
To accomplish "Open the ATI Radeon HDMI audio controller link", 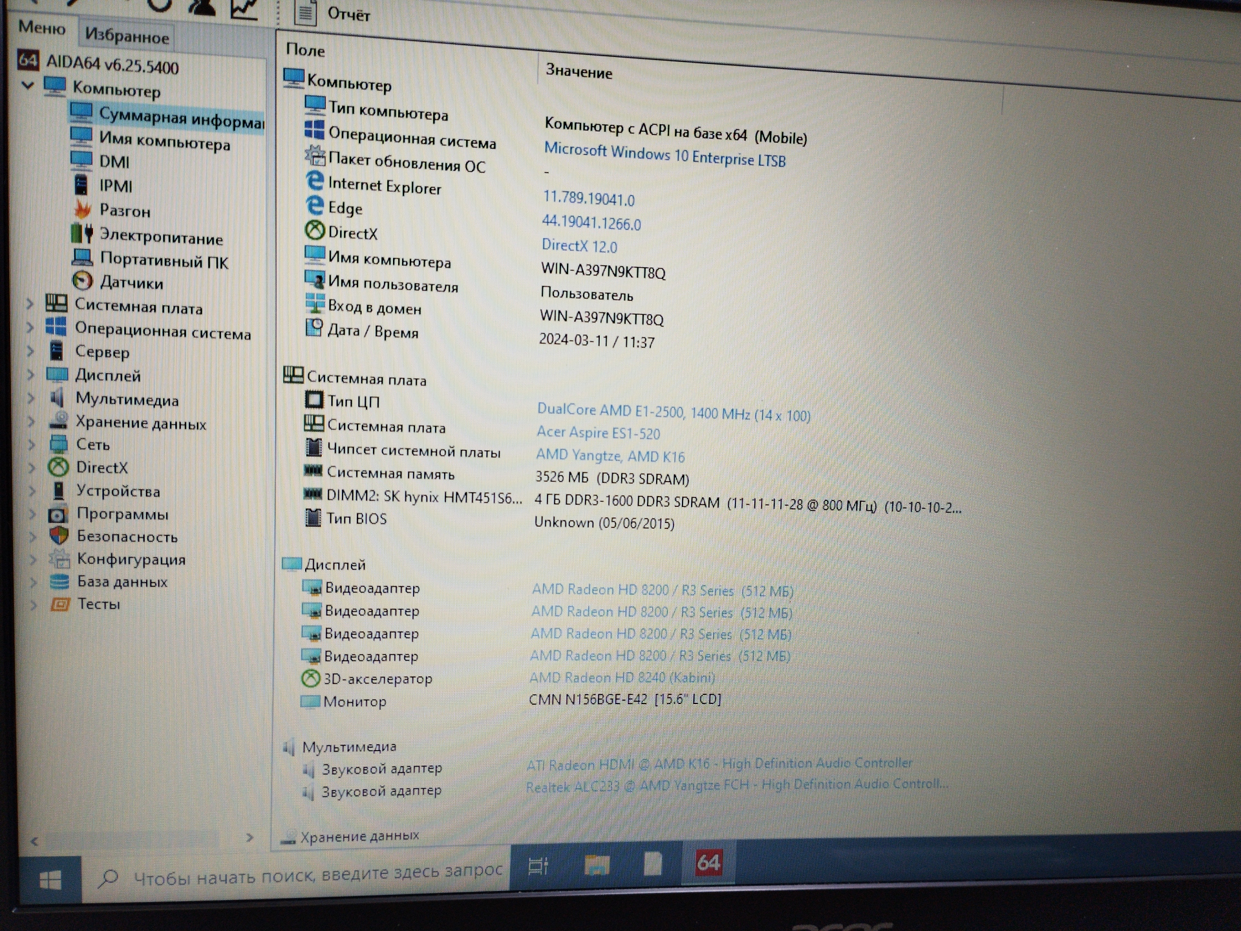I will coord(719,764).
